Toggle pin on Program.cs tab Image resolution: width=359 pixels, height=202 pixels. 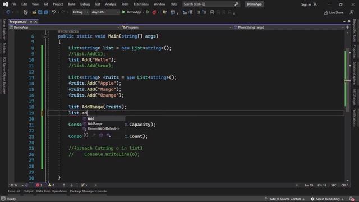[x=31, y=22]
